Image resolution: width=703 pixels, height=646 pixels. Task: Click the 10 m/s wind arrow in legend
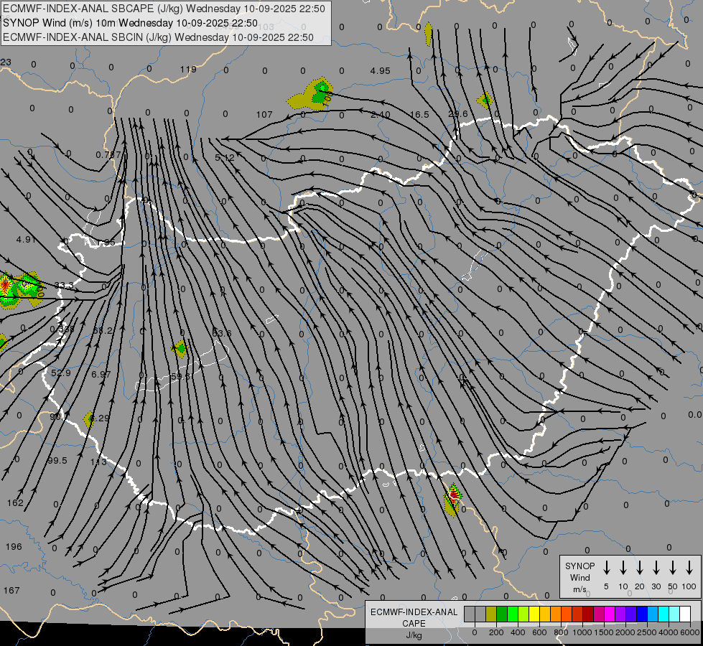pos(623,568)
